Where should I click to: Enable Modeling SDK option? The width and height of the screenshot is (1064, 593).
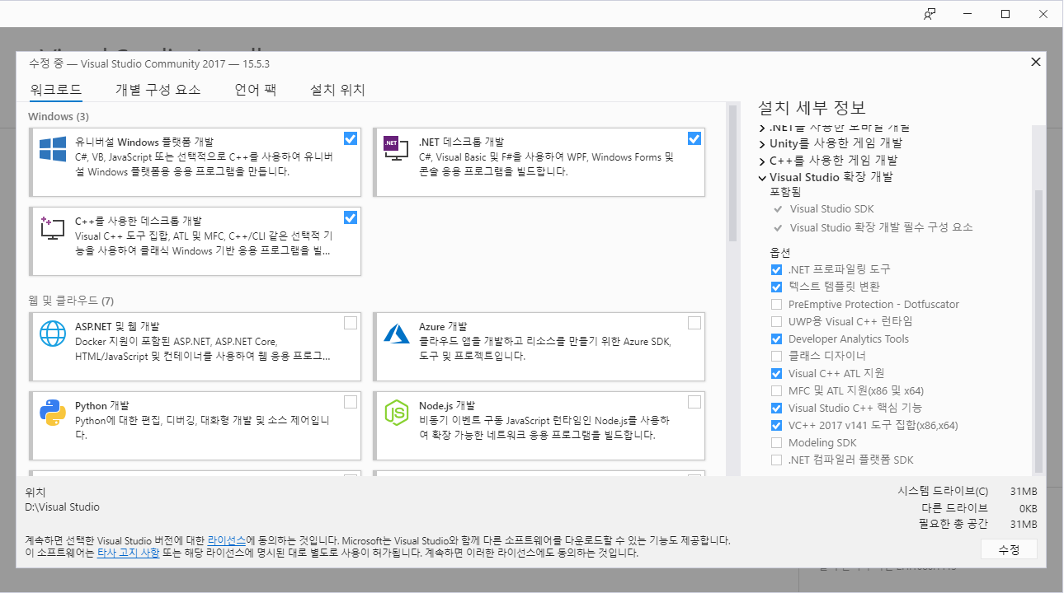776,442
